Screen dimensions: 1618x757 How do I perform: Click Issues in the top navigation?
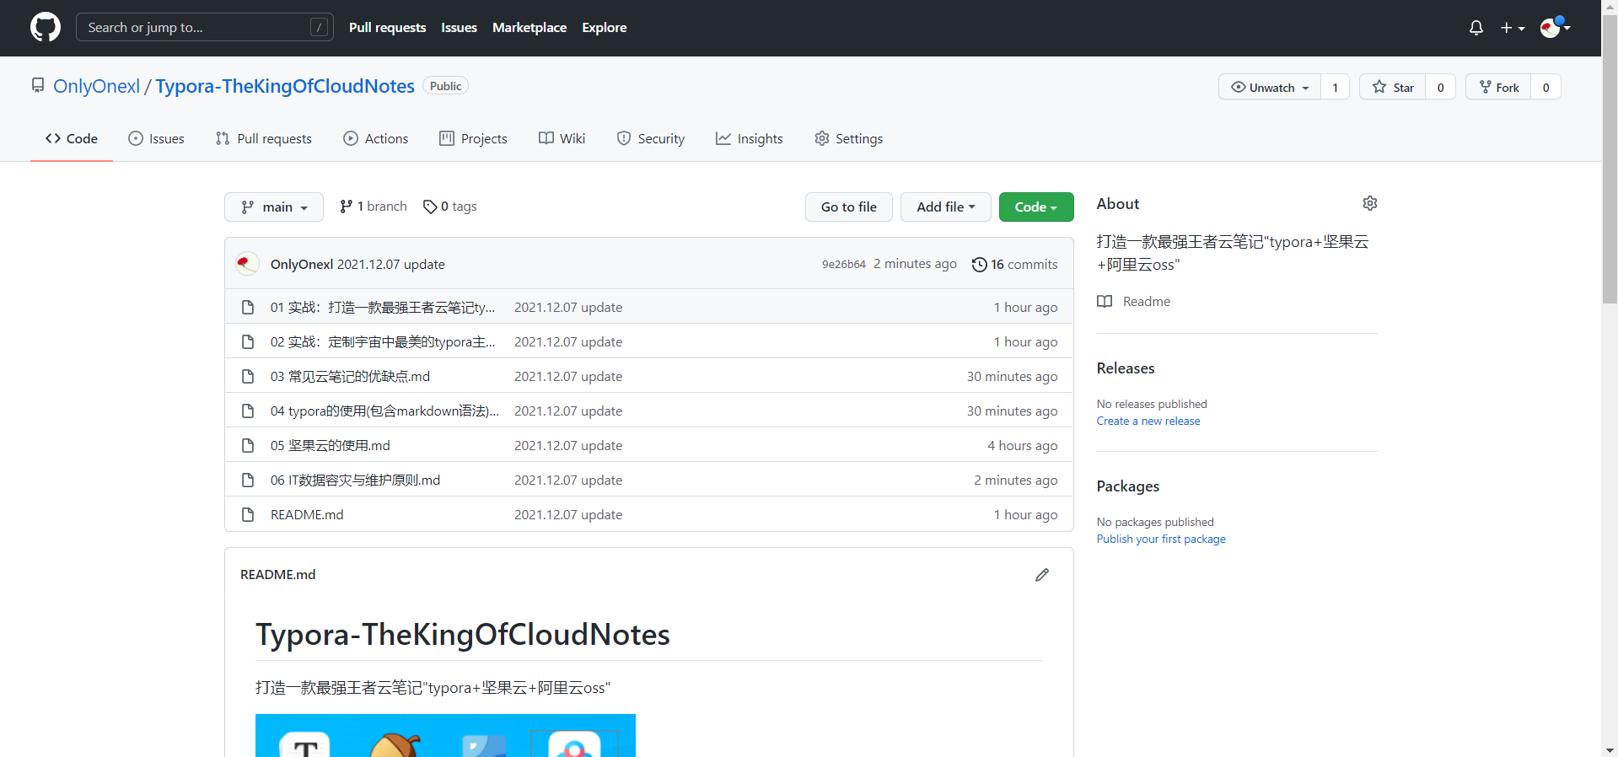459,27
